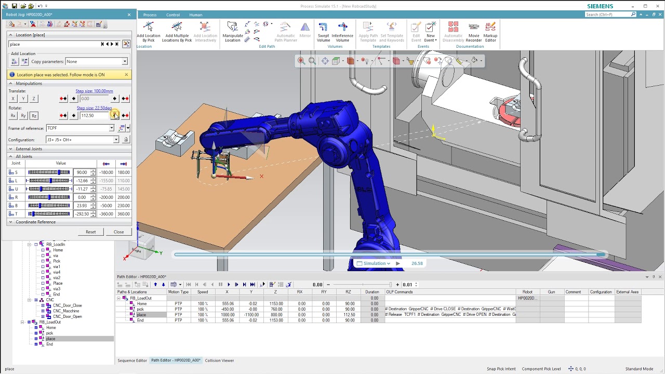Viewport: 665px width, 374px height.
Task: Collapse RB_LoadOut in Path Editor table
Action: [118, 298]
